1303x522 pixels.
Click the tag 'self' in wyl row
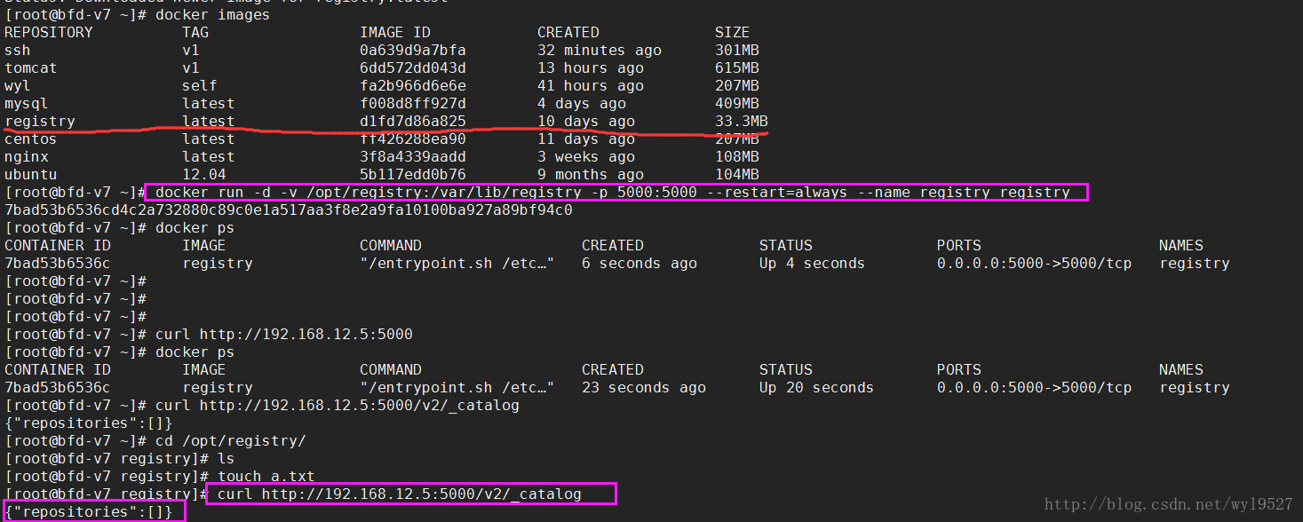(200, 85)
